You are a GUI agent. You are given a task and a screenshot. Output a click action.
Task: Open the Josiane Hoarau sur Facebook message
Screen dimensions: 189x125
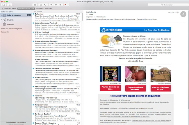coord(57,26)
